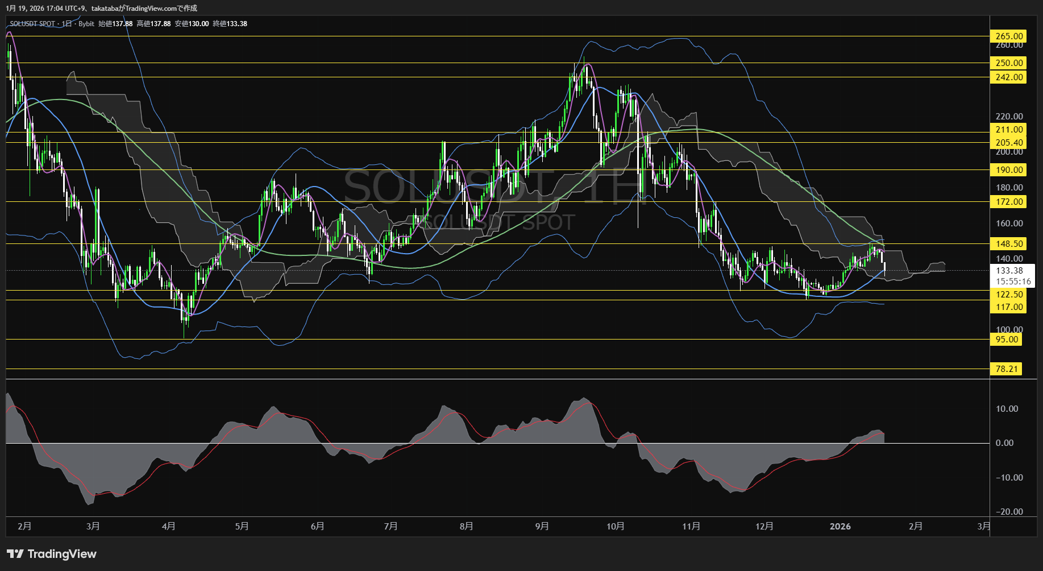
Task: Select the 7月 time axis label
Action: point(390,527)
